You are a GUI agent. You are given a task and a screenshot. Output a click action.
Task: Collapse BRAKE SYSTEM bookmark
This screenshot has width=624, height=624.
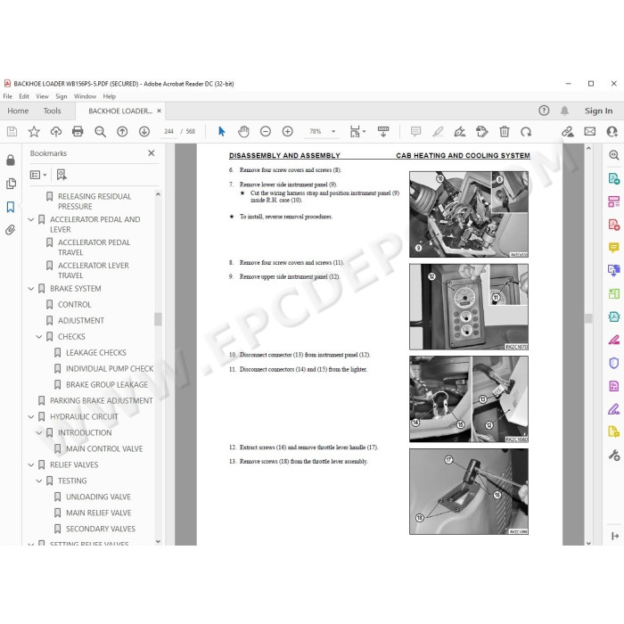[x=31, y=289]
